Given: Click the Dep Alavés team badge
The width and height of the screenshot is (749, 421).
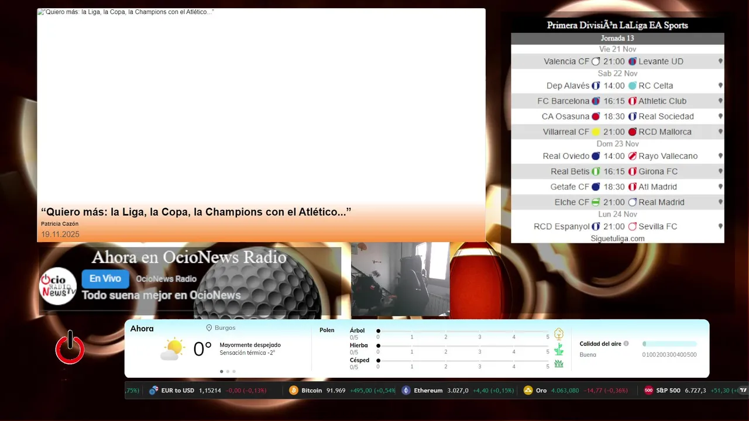Looking at the screenshot, I should tap(596, 85).
